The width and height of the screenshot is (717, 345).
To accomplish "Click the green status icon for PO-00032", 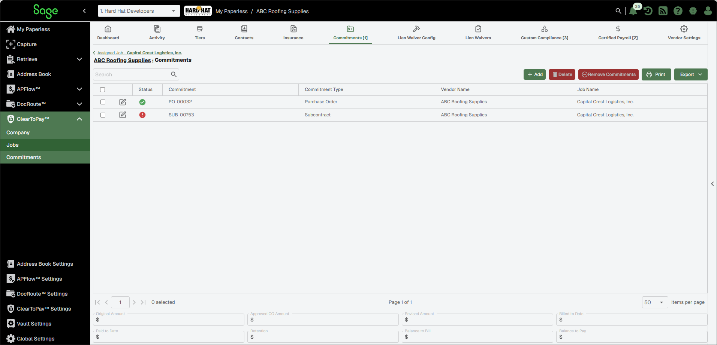I will point(142,102).
